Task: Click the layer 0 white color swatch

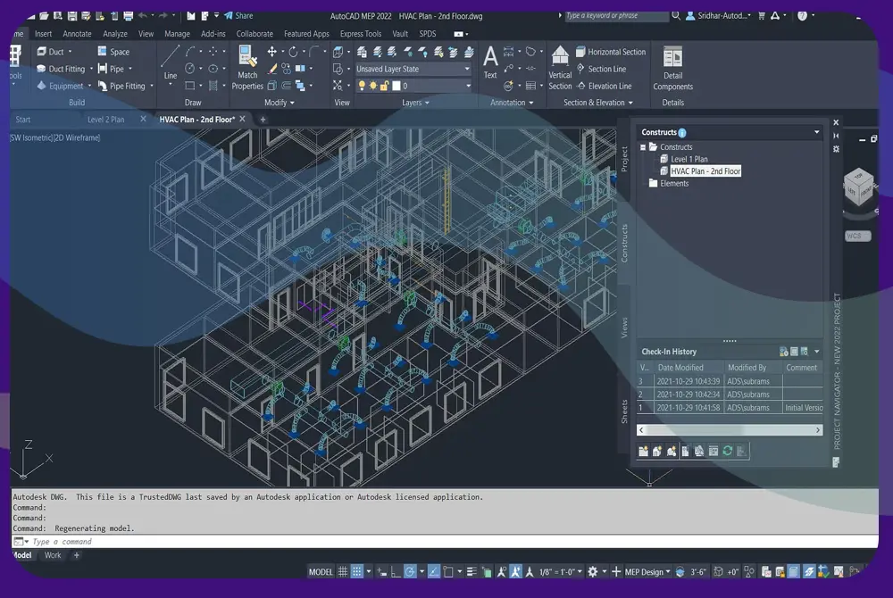Action: click(x=396, y=86)
